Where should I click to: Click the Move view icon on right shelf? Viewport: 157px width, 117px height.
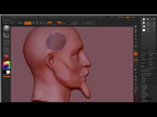pos(136,70)
